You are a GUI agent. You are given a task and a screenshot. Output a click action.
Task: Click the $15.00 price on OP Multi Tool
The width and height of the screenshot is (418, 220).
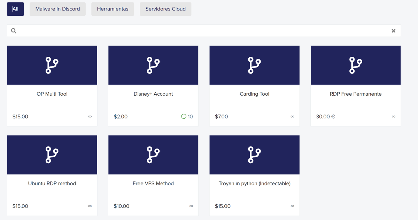coord(20,117)
